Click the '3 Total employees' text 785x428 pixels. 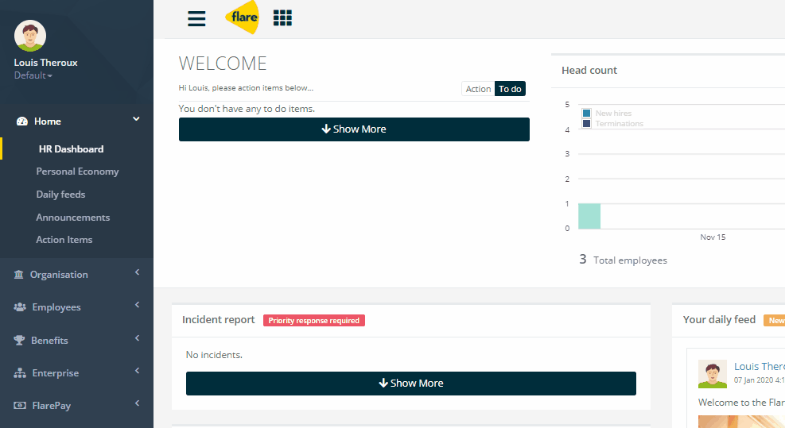(624, 260)
